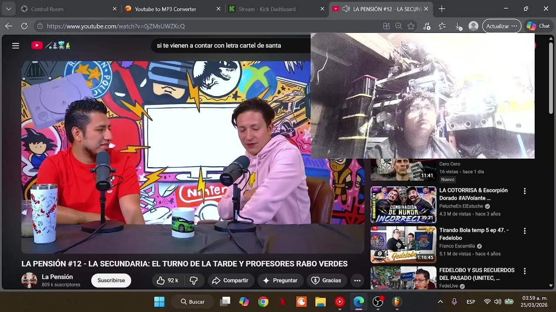Screen dimensions: 556x312
Task: Close the Youtube to MP3 Converter tab
Action: (x=218, y=9)
